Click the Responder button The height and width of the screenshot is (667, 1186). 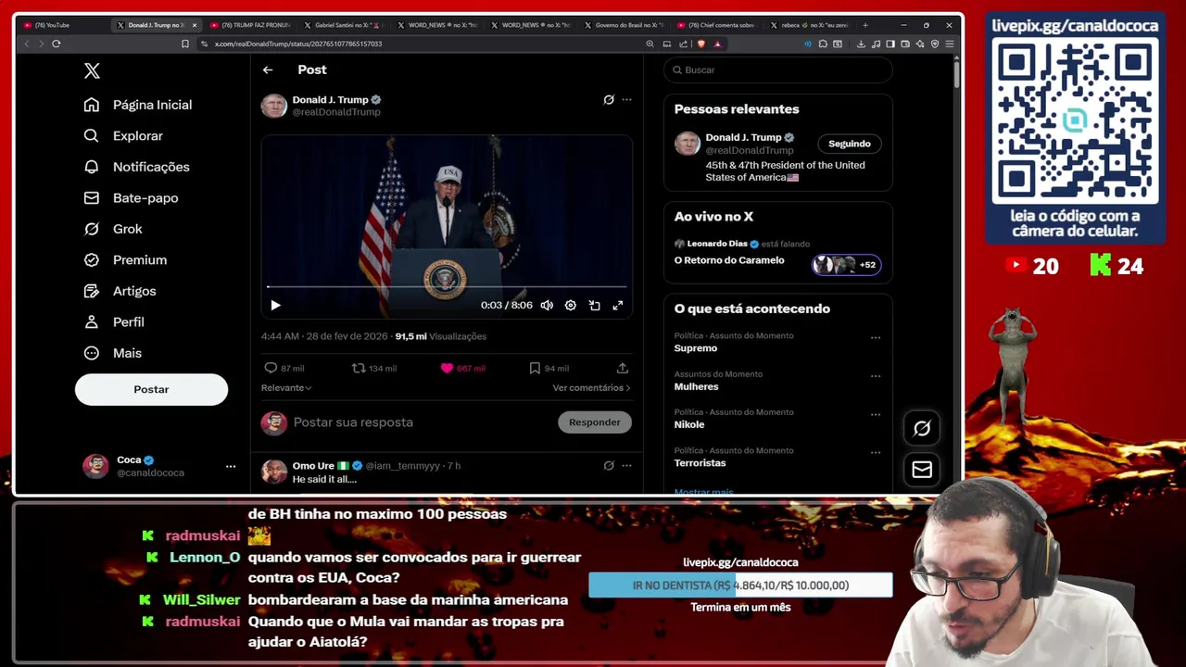pos(595,422)
